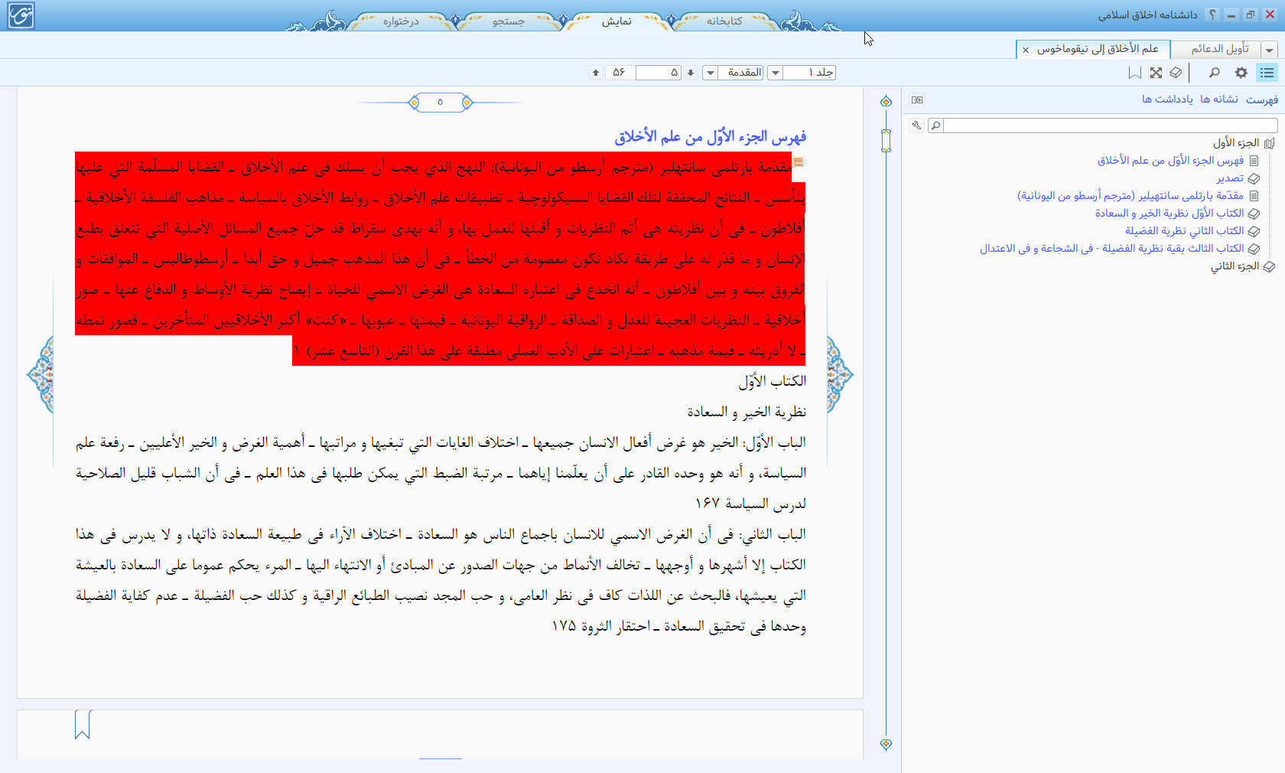
Task: Click the page number input field showing ۵
Action: pos(658,73)
